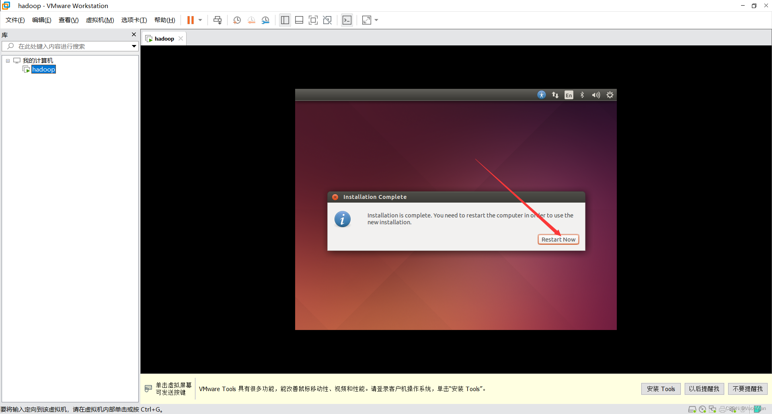This screenshot has height=414, width=772.
Task: Toggle the guest sound icon in Ubuntu top bar
Action: pyautogui.click(x=596, y=95)
